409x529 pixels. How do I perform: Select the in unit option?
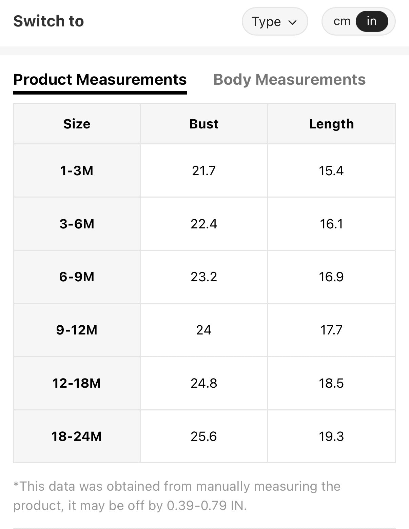point(372,21)
